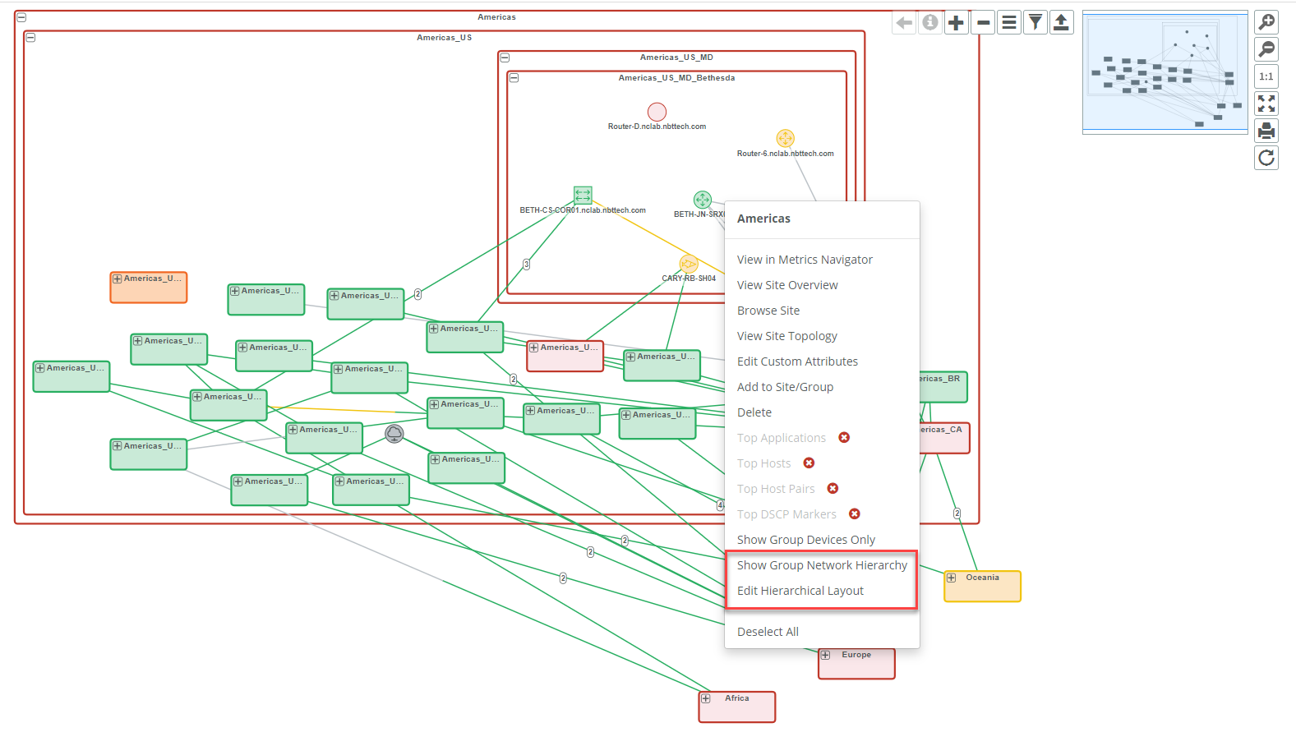Refresh the topology view
This screenshot has width=1296, height=746.
1266,158
